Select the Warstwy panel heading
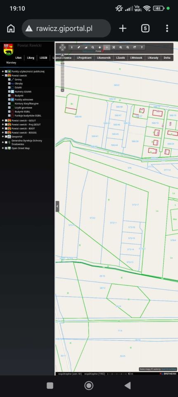 click(11, 62)
